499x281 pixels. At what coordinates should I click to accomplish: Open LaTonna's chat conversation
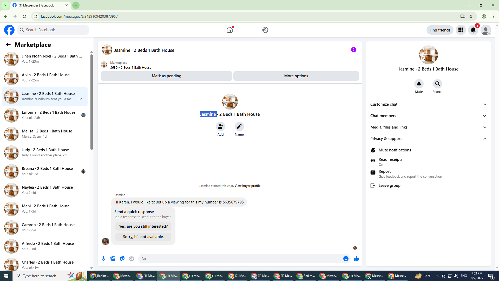pyautogui.click(x=45, y=115)
